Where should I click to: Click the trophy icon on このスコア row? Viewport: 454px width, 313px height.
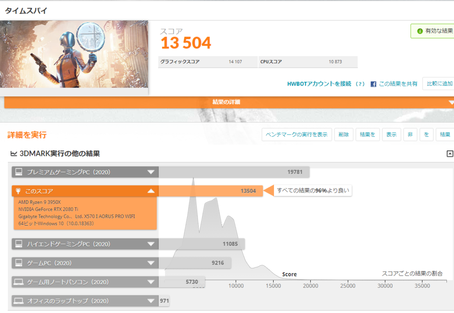coord(18,191)
